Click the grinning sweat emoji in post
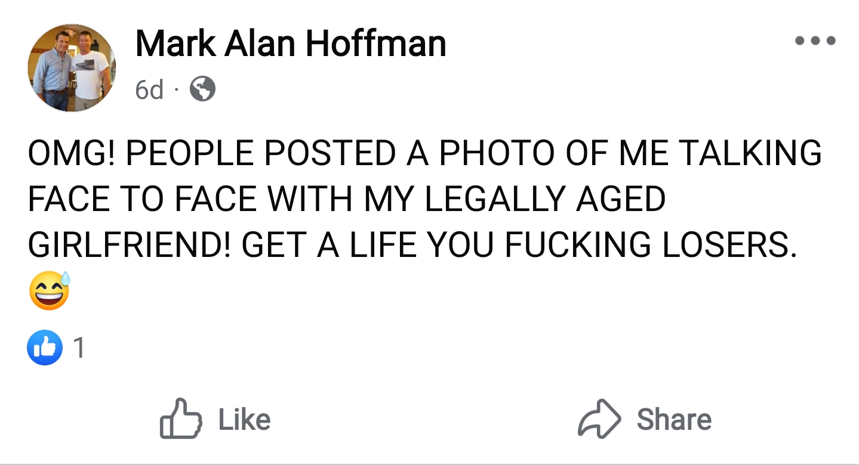859x465 pixels. (49, 292)
